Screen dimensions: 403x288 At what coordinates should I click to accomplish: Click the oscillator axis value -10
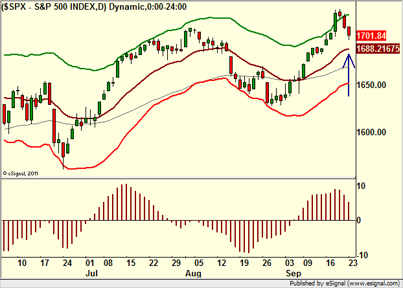coord(362,255)
